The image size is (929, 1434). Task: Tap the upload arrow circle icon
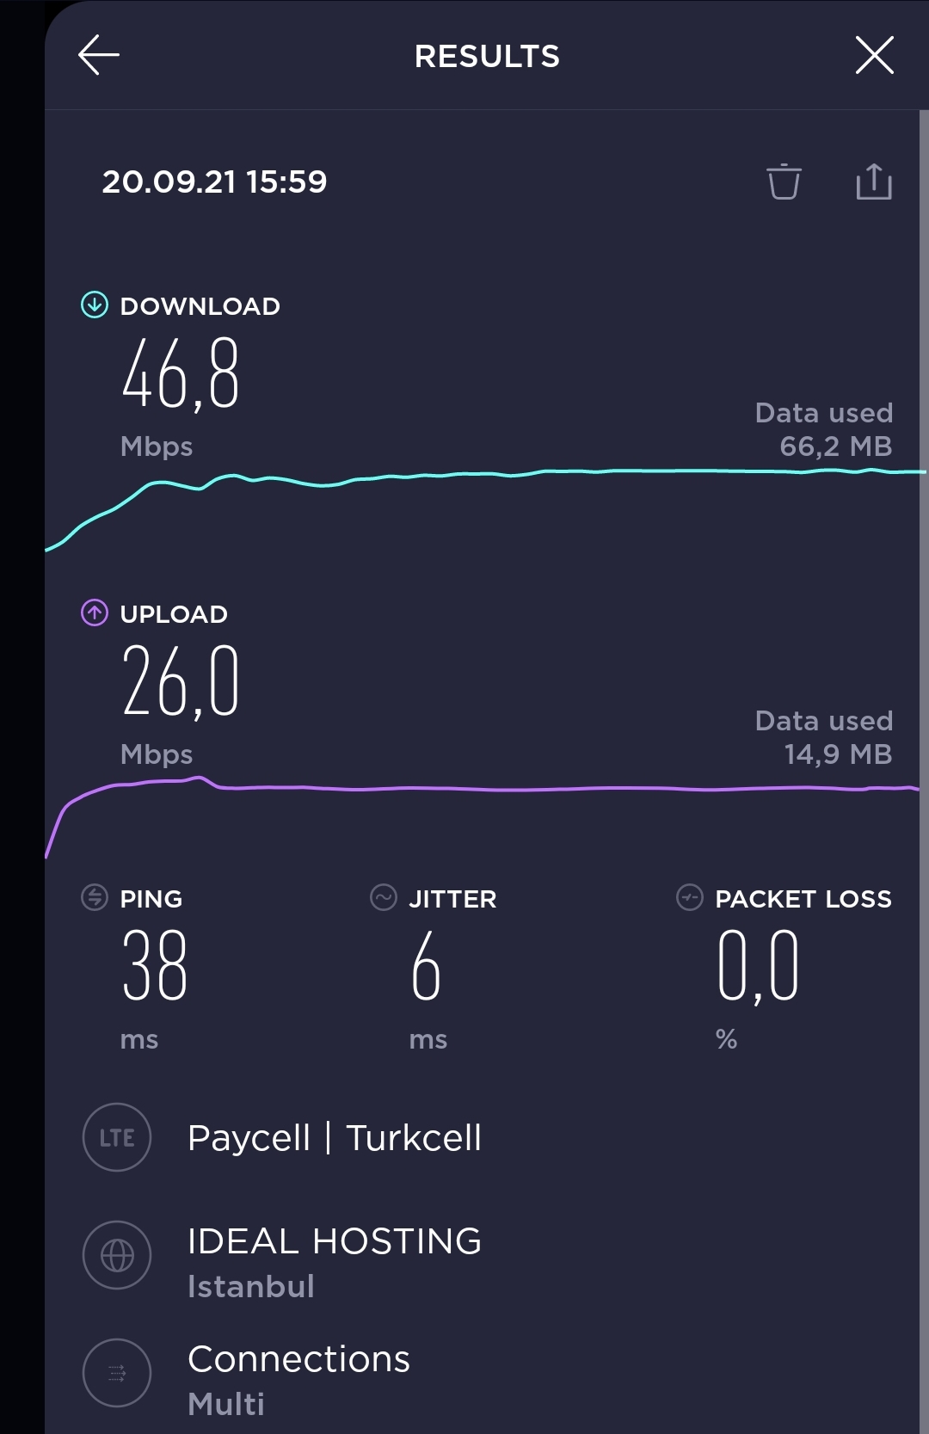coord(95,612)
